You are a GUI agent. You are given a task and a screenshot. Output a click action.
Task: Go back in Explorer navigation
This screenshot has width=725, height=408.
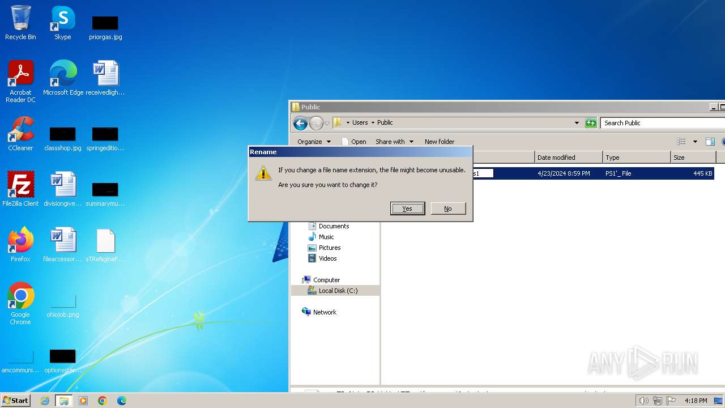300,123
